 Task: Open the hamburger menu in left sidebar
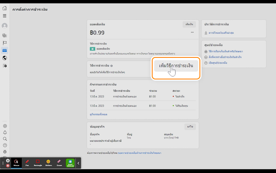(x=5, y=16)
